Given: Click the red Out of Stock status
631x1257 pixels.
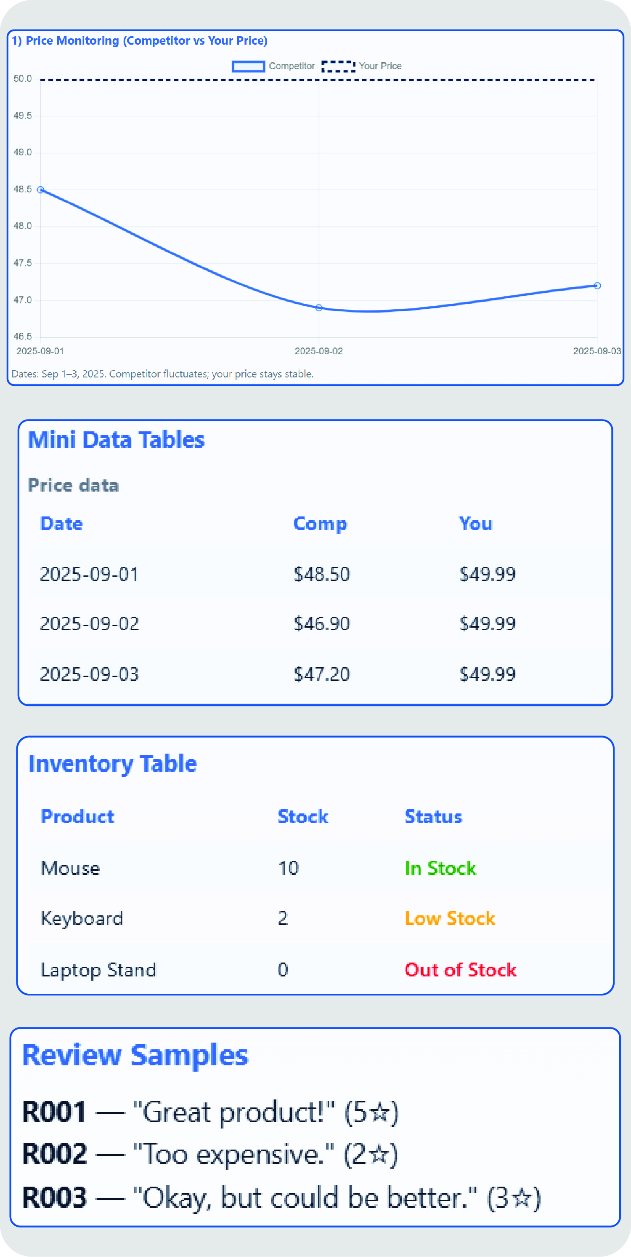Looking at the screenshot, I should [x=460, y=970].
